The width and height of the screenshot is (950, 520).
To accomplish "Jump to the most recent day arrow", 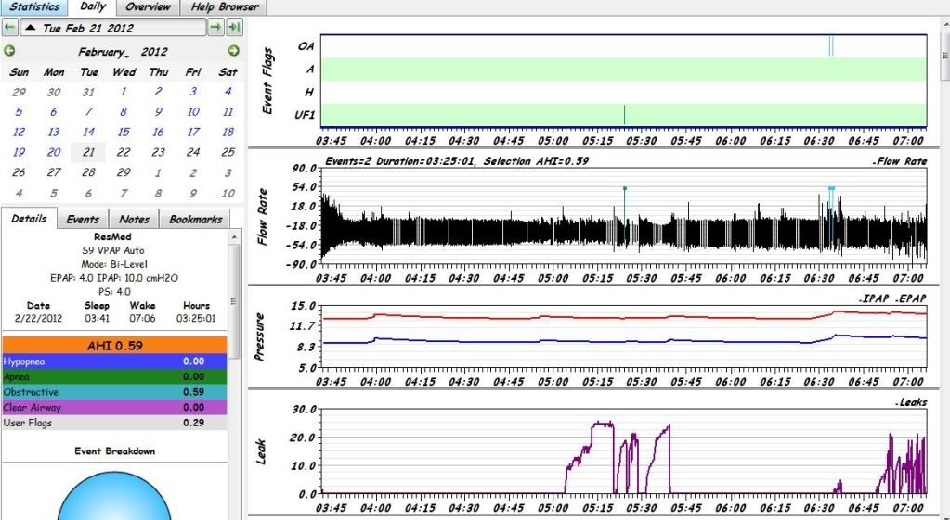I will coord(234,27).
